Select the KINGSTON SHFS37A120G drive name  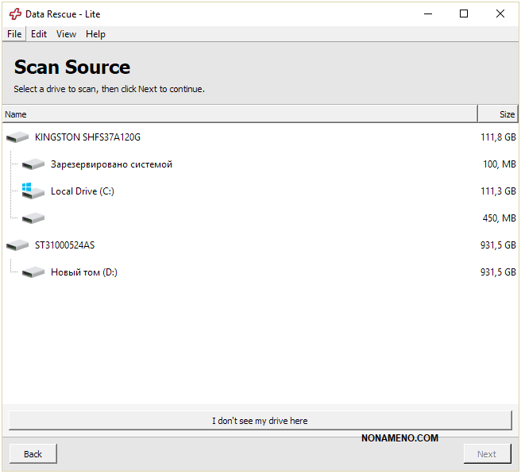click(87, 137)
